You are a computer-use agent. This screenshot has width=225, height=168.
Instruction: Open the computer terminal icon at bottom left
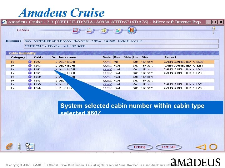[30, 147]
